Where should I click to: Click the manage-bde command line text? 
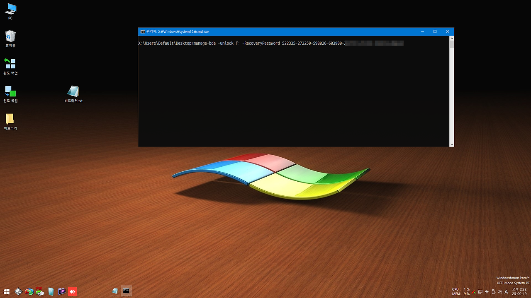271,43
